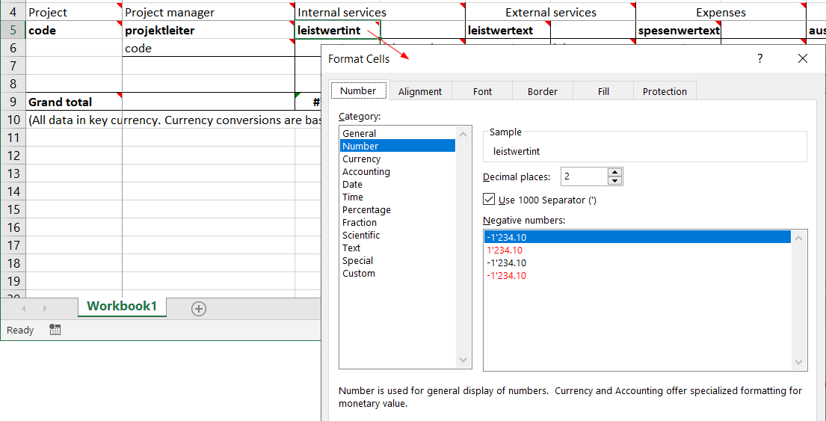826x421 pixels.
Task: Decrease decimal places with down arrow
Action: point(614,181)
